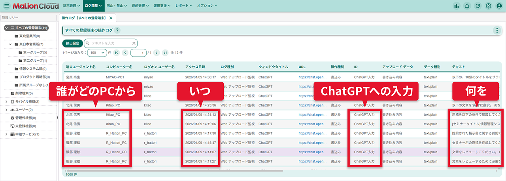This screenshot has height=181, width=506.
Task: Open the bar chart dashboard icon
Action: [457, 6]
